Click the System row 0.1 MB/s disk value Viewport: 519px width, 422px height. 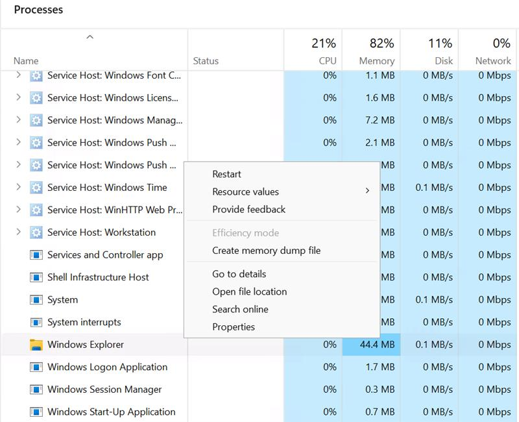434,300
